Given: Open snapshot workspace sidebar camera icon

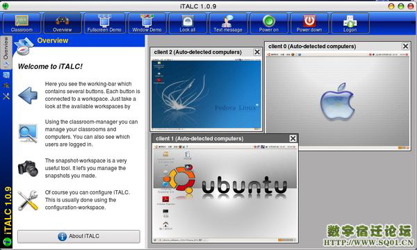Looking at the screenshot, I should 6,85.
